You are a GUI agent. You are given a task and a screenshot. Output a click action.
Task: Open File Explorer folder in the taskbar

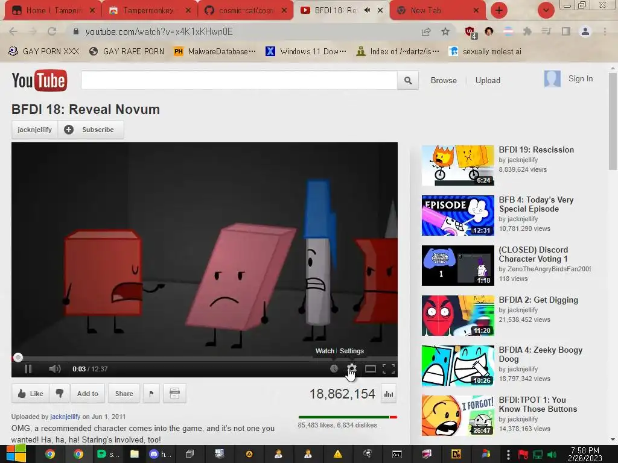135,455
